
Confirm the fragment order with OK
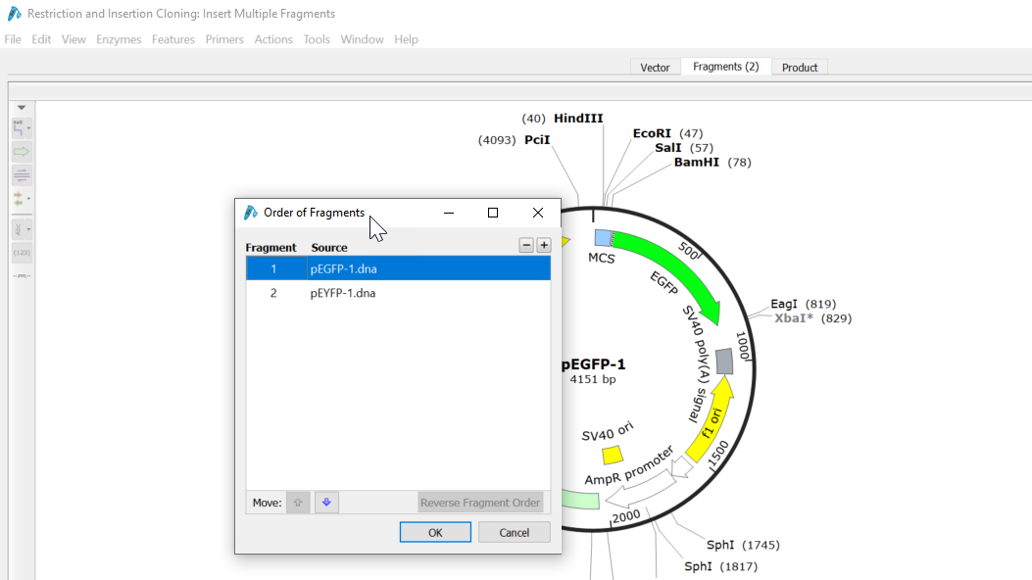pyautogui.click(x=435, y=533)
